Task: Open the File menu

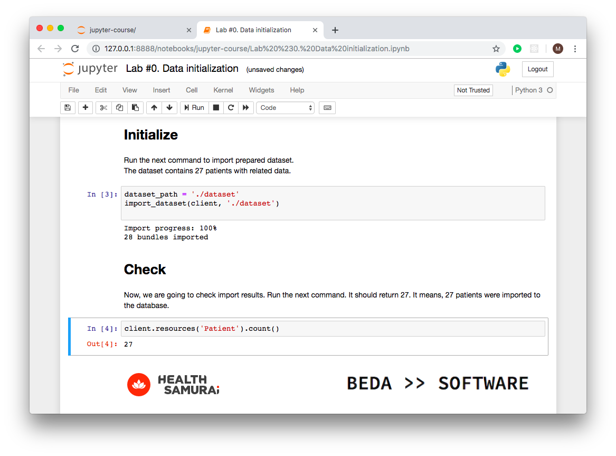Action: (73, 90)
